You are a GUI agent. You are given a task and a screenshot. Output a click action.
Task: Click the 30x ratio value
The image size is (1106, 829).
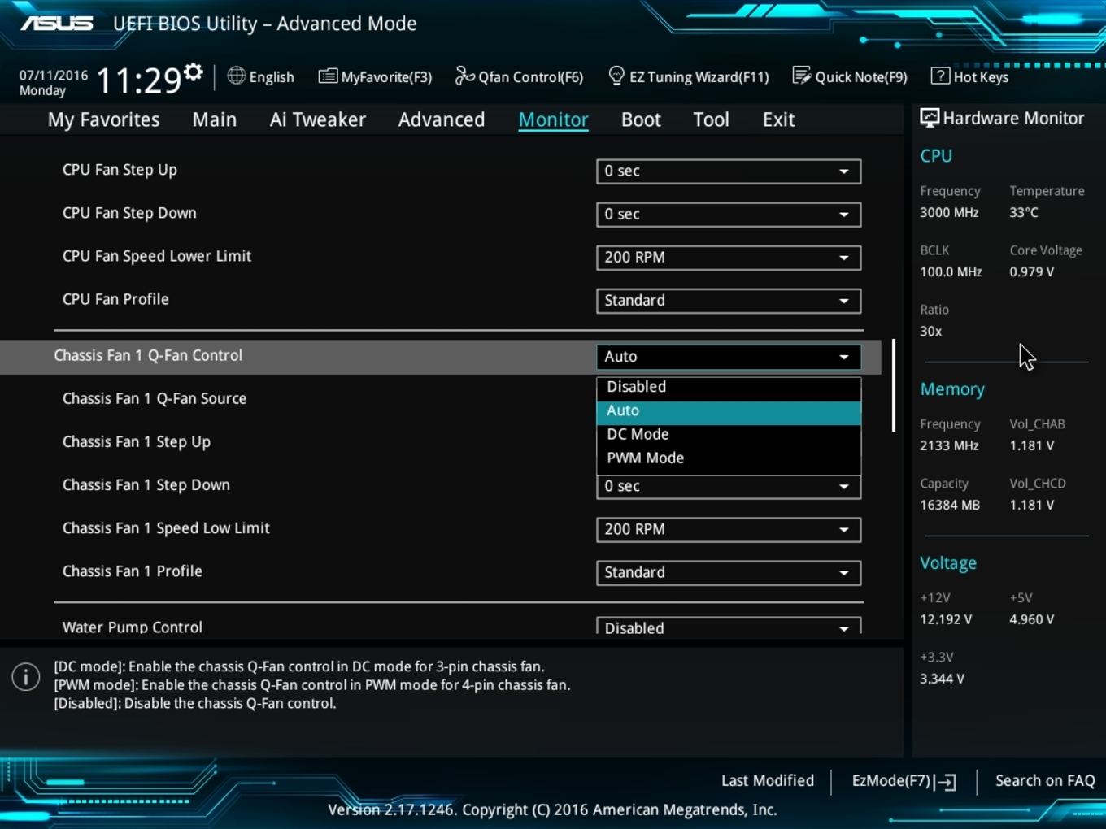point(930,331)
